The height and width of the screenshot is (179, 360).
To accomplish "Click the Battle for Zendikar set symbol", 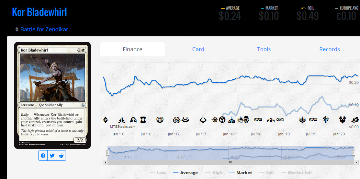I will click(105, 120).
